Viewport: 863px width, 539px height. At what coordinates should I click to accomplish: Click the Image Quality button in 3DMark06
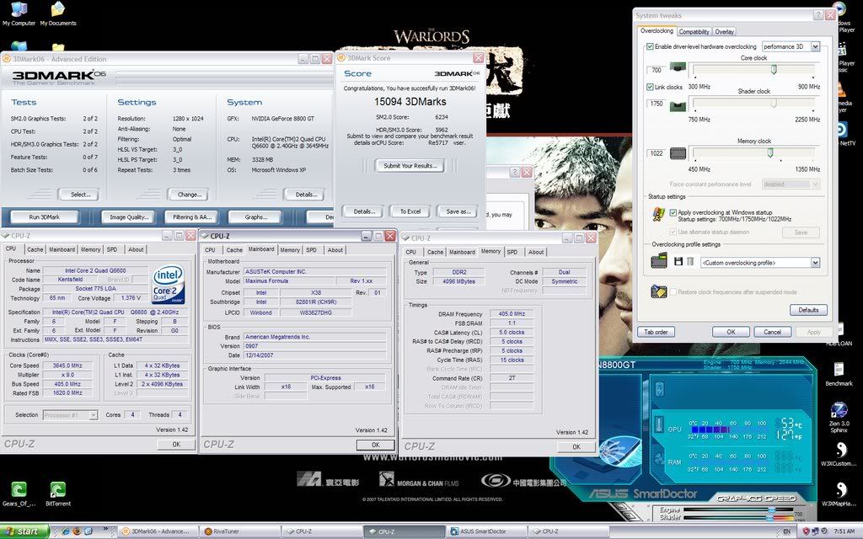tap(129, 217)
